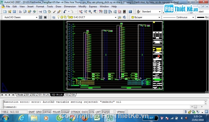Click the Text Style icon beside Standard
Screen dimensions: 209x122
coord(138,12)
